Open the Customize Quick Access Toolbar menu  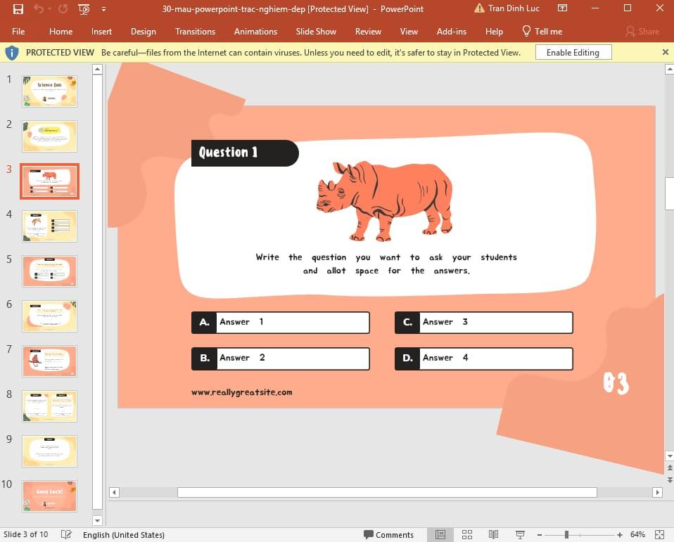[103, 9]
